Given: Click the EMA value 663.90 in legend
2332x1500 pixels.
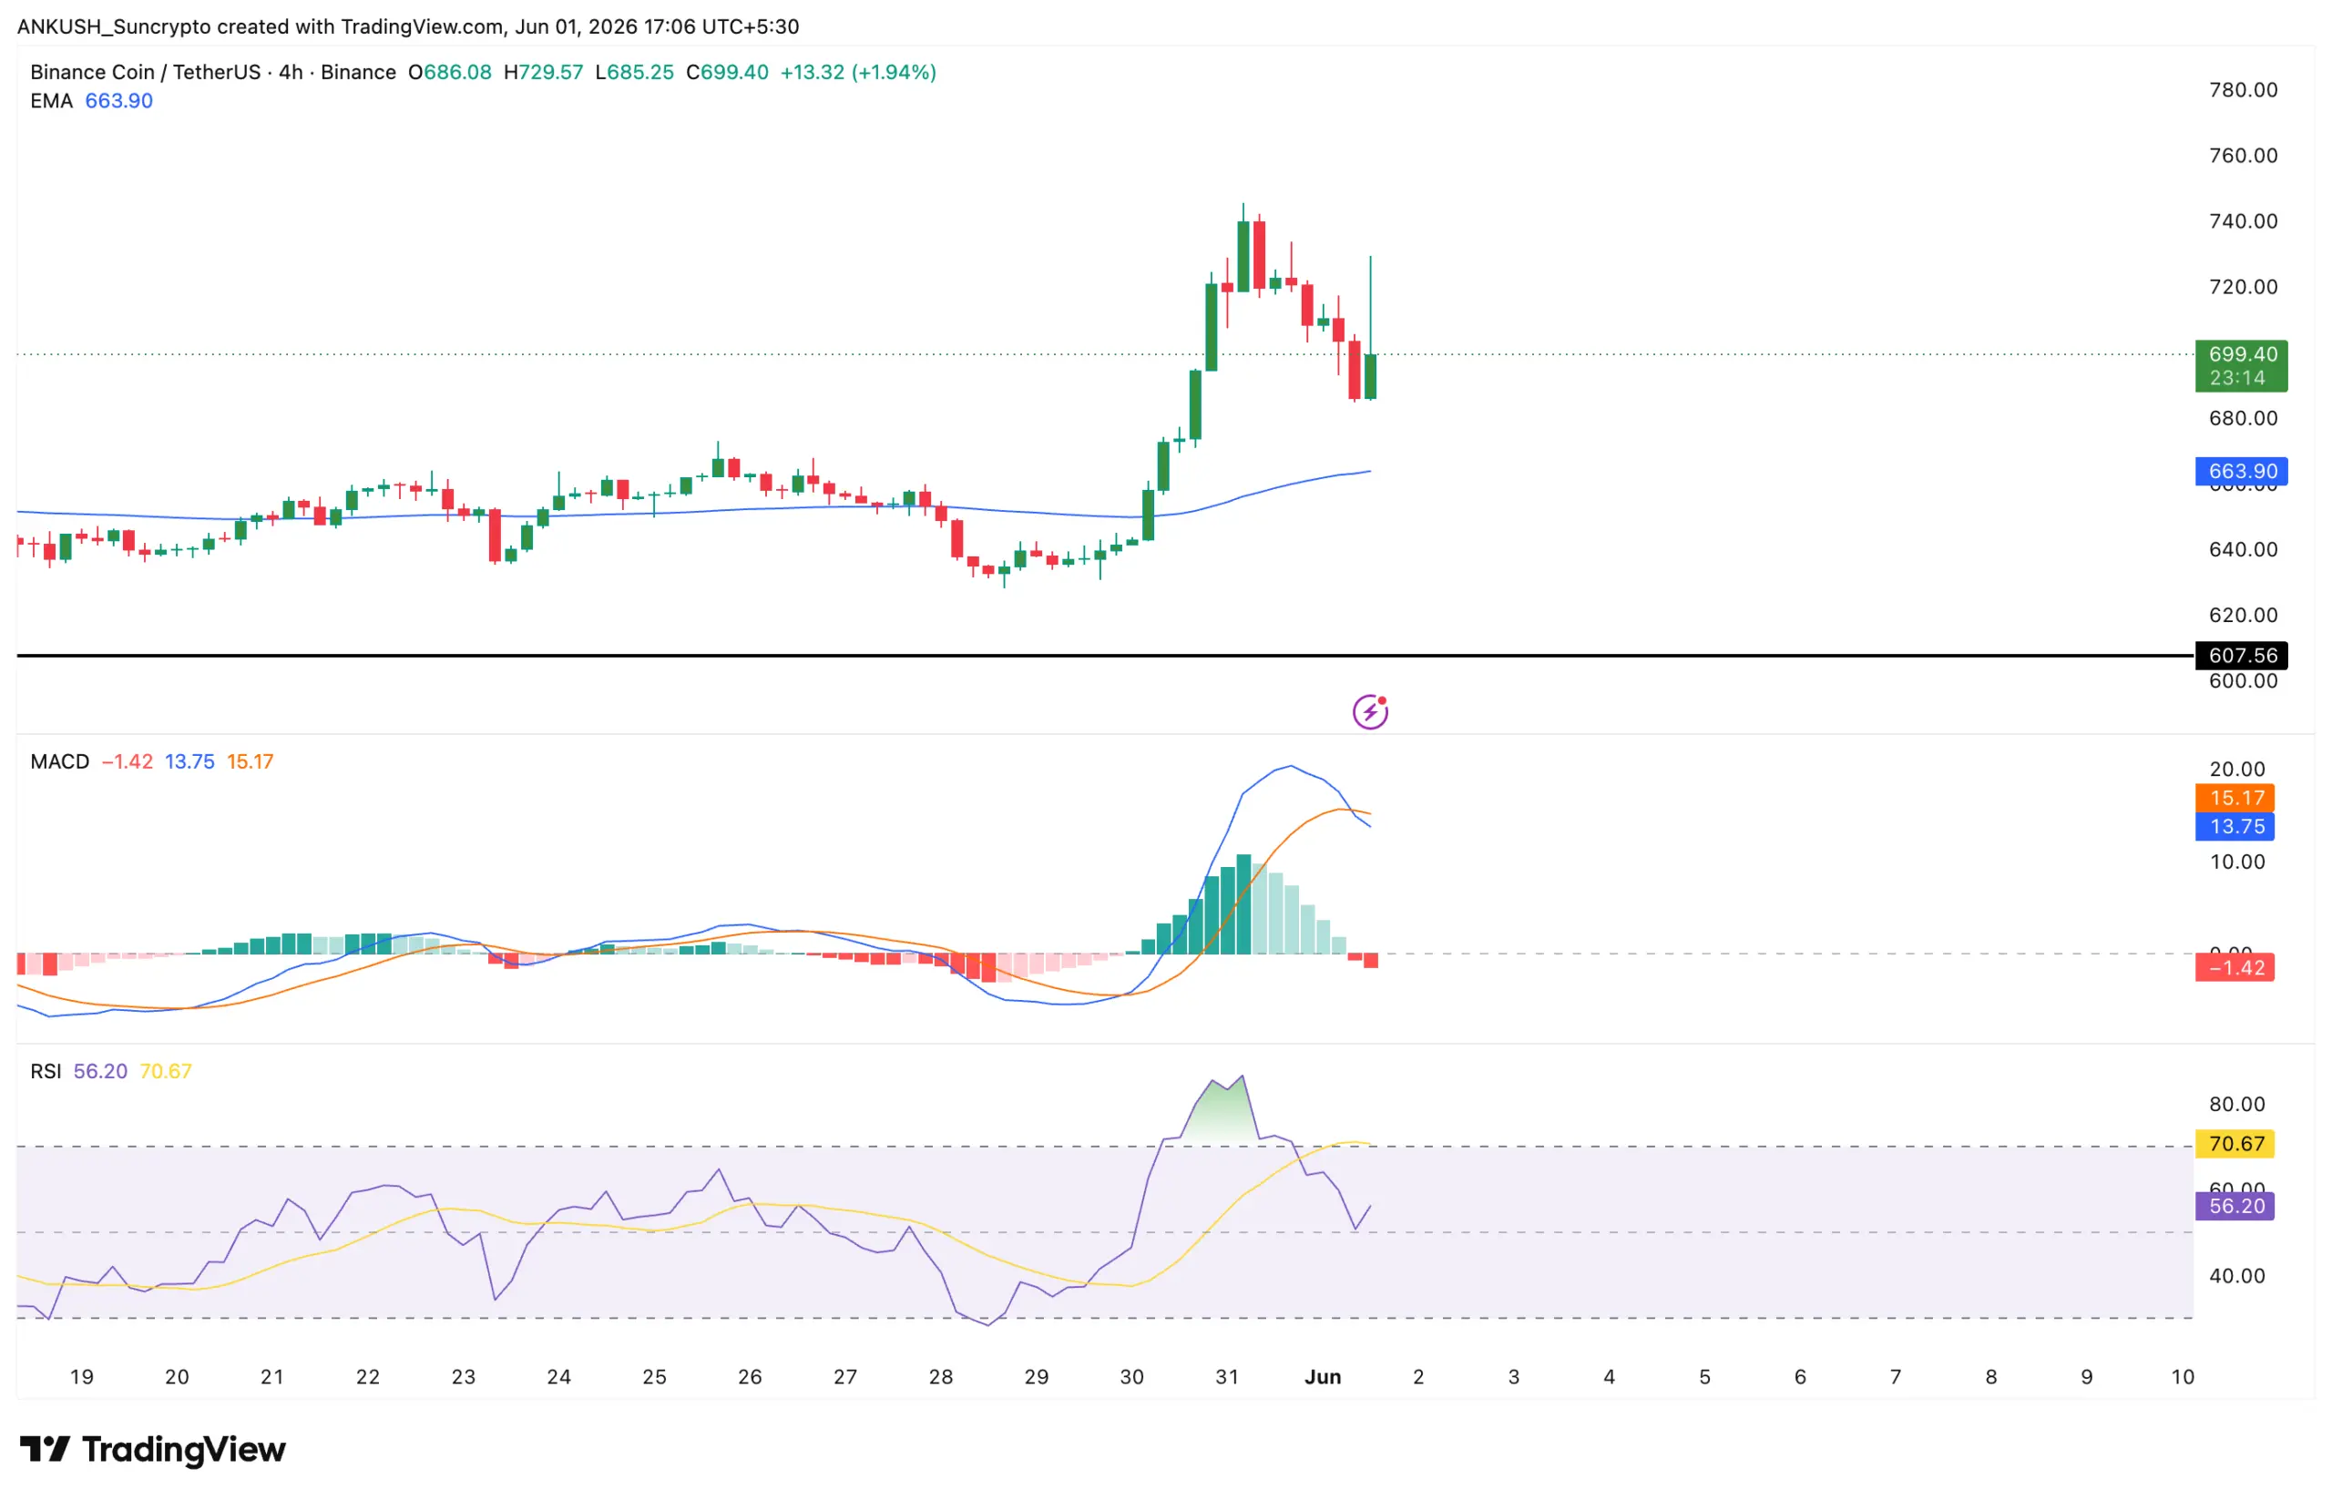Looking at the screenshot, I should [x=118, y=101].
